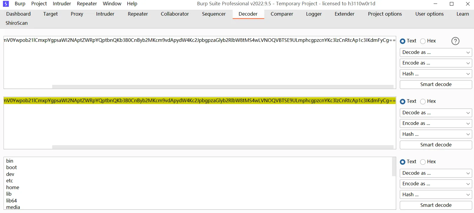The width and height of the screenshot is (474, 213).
Task: Open the Project options tab
Action: tap(385, 14)
